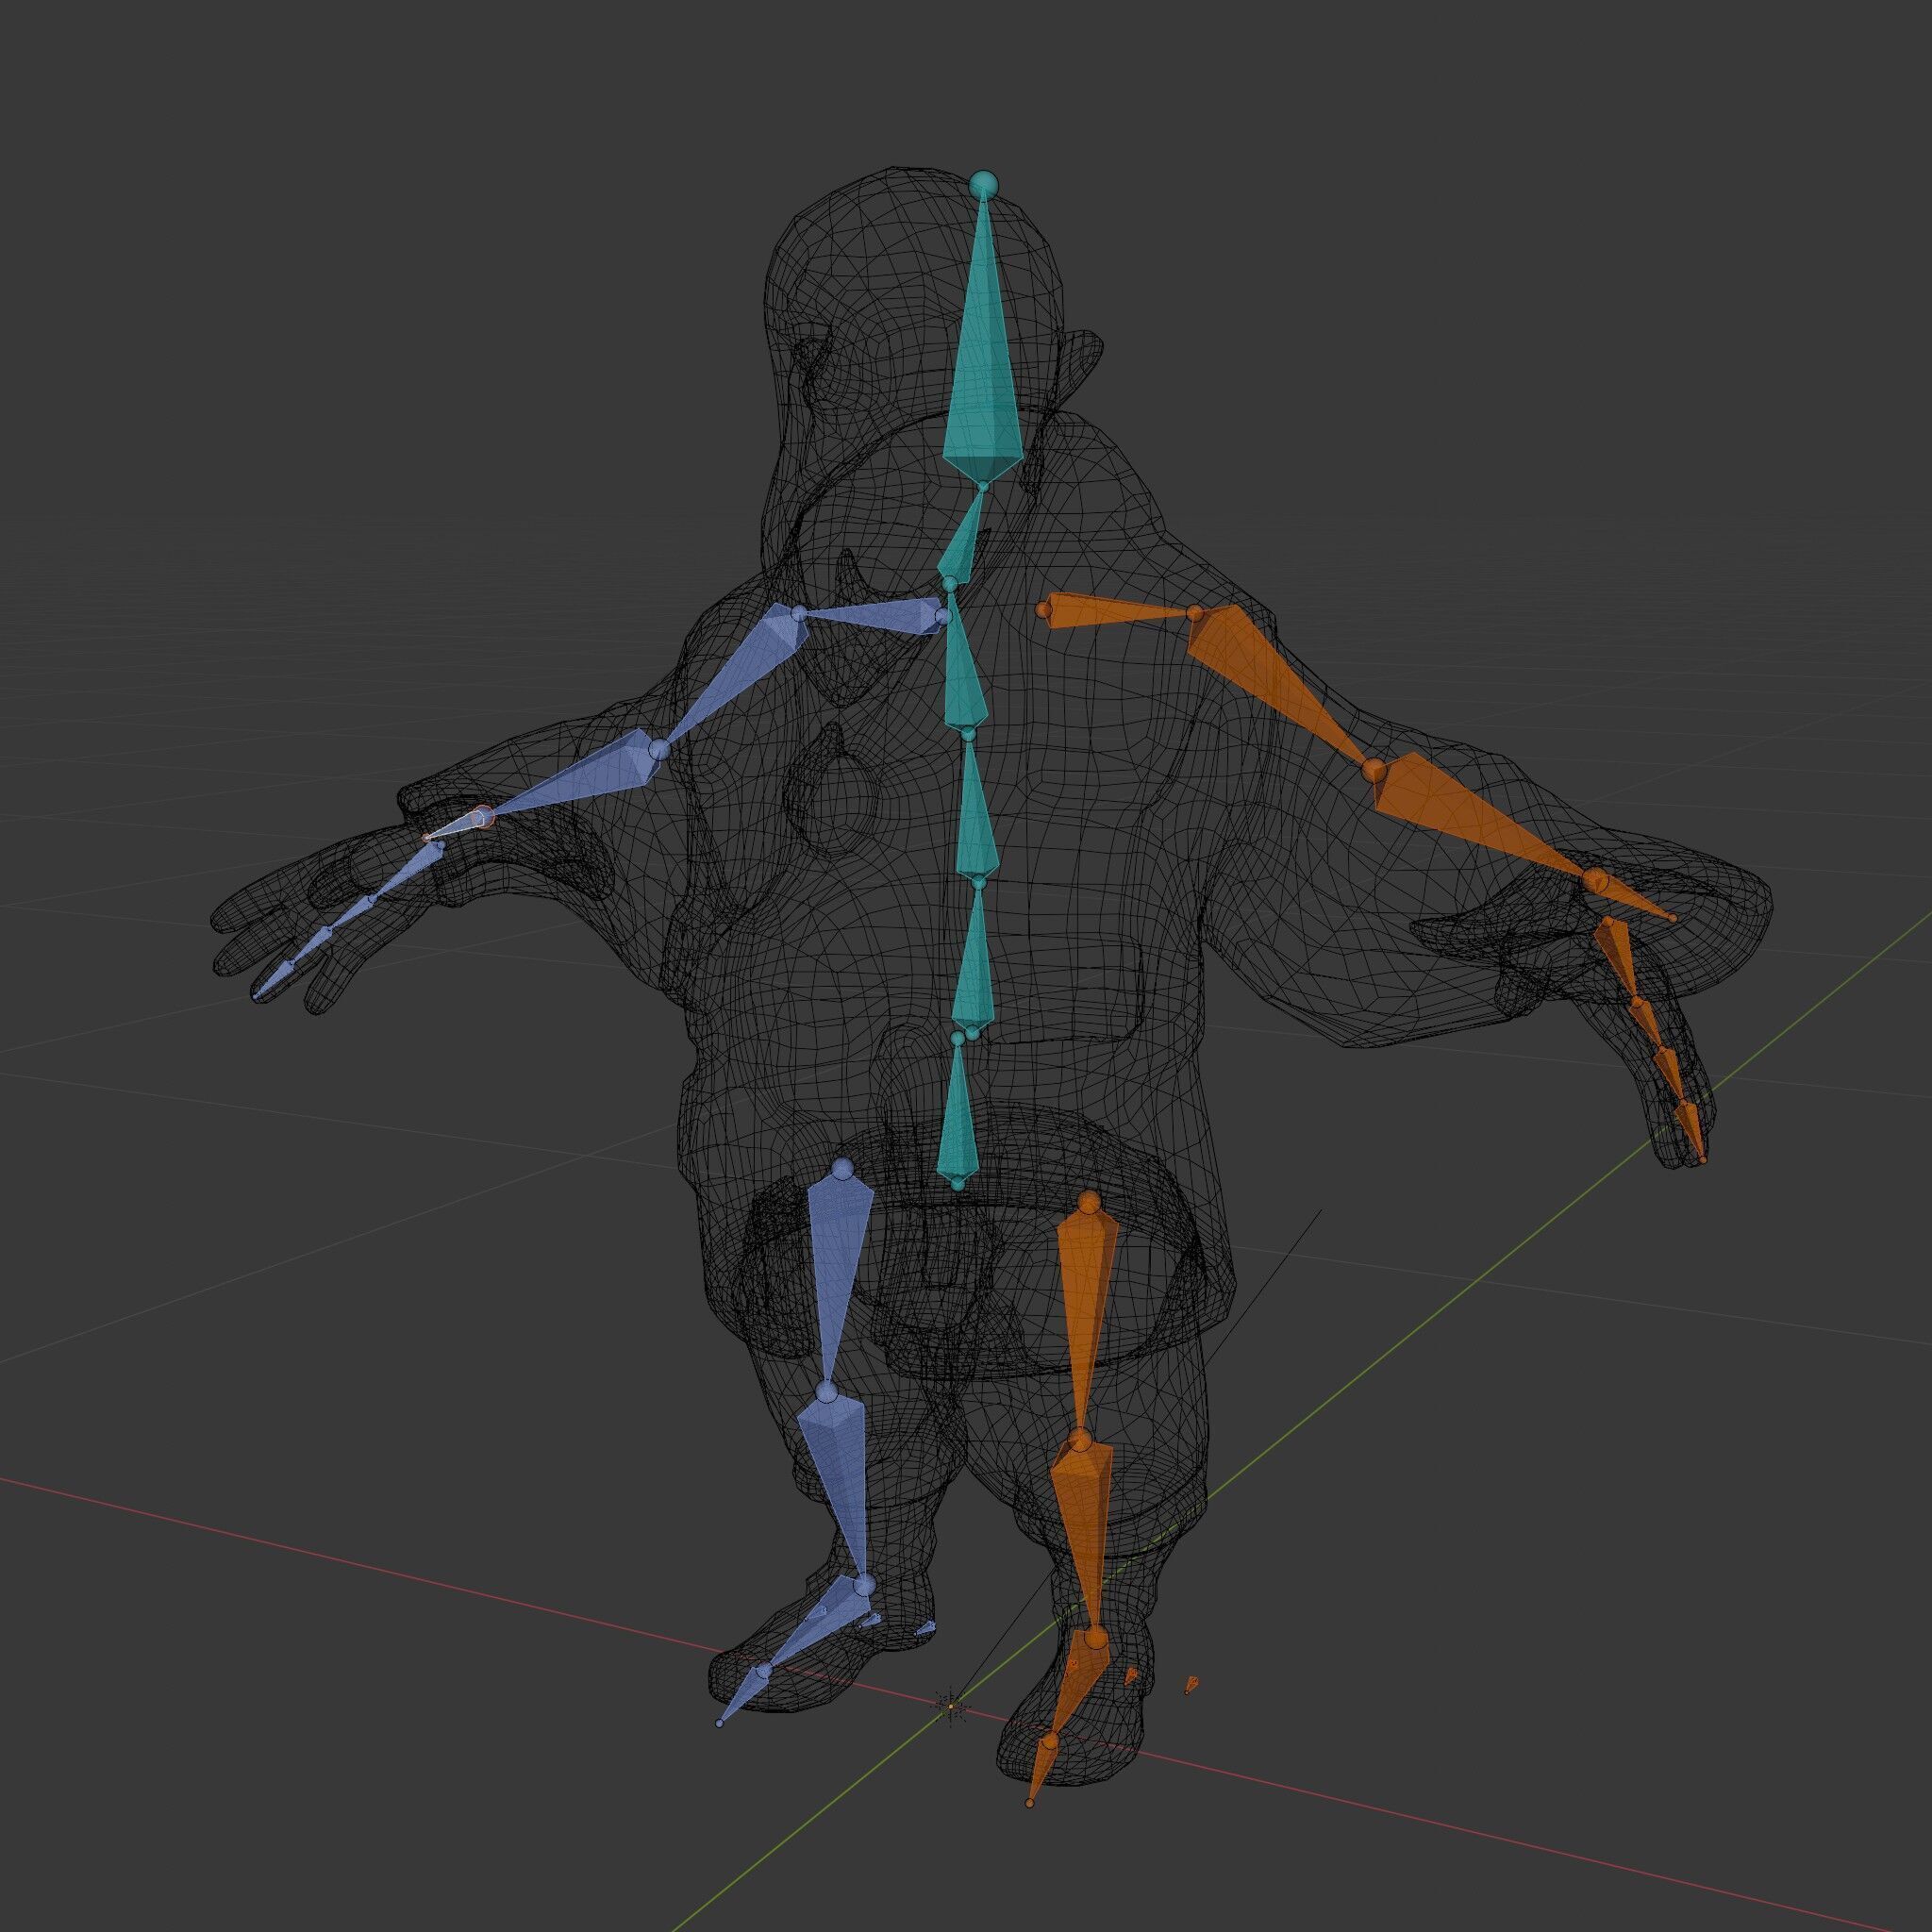Click the orange knee joint sphere
The image size is (1932, 1932).
(1079, 1441)
